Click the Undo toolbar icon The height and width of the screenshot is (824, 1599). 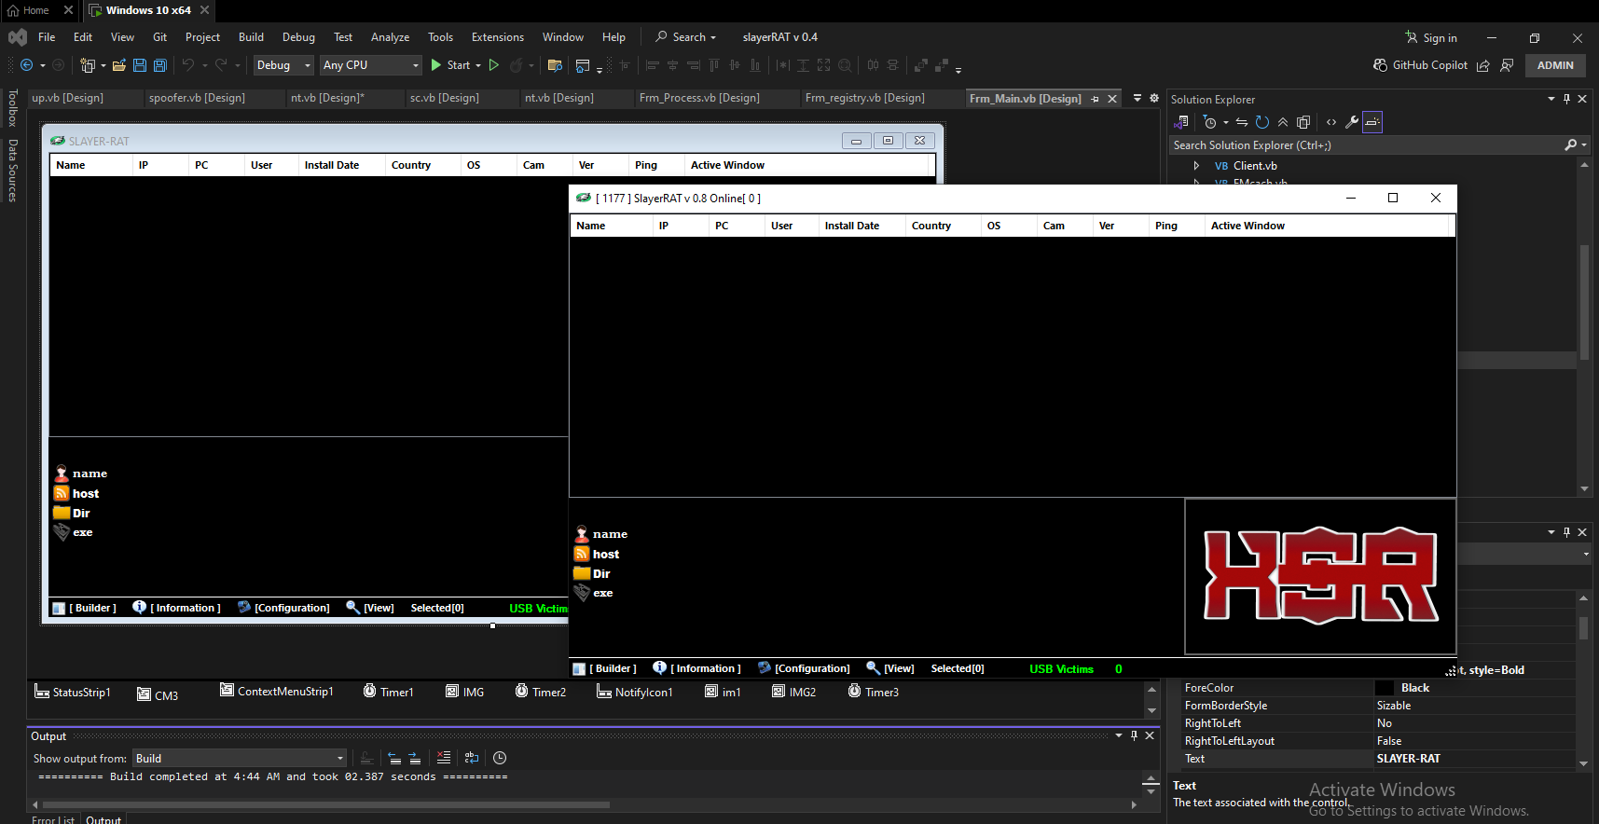click(188, 65)
